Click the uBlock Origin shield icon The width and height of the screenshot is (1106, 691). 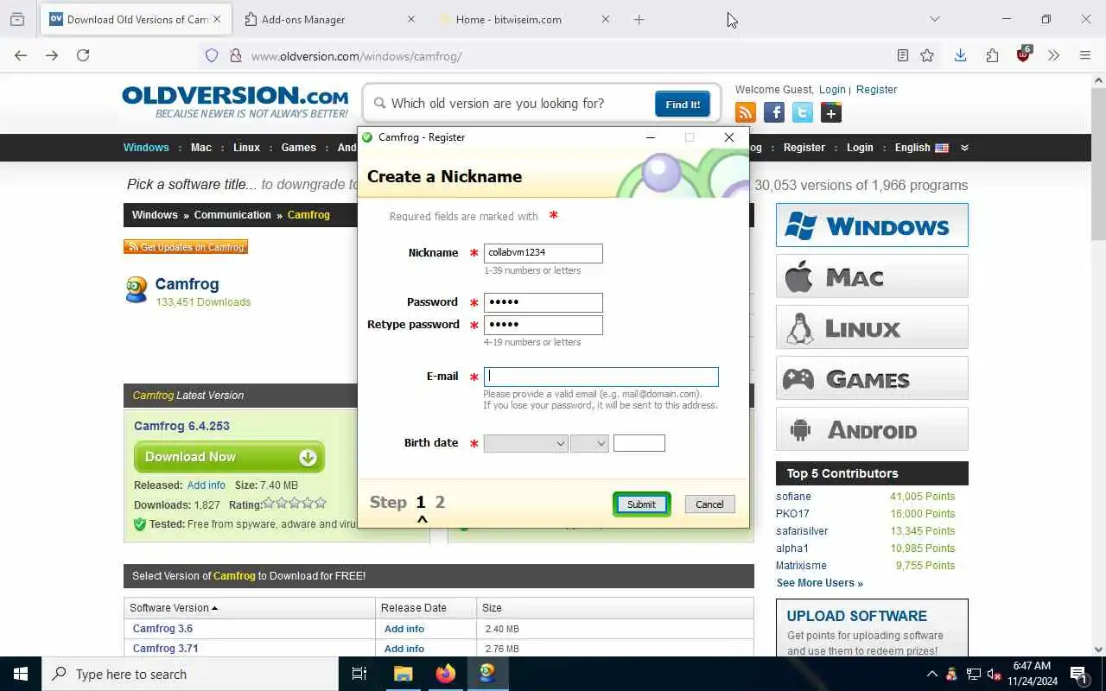1024,54
